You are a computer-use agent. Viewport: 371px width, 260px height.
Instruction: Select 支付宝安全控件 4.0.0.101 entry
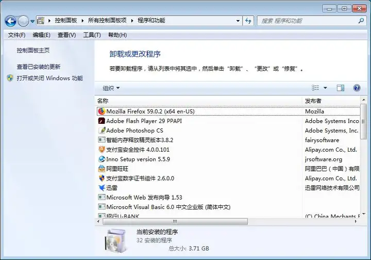pyautogui.click(x=138, y=150)
